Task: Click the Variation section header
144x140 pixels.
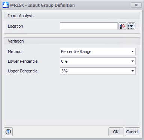Action: pos(16,41)
